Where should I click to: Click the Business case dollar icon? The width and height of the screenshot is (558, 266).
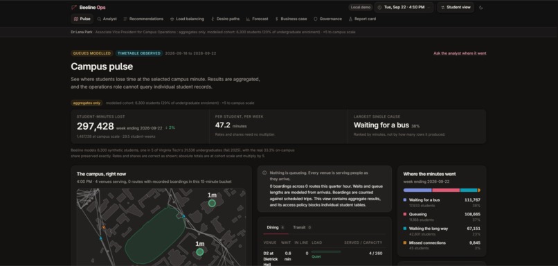[277, 19]
